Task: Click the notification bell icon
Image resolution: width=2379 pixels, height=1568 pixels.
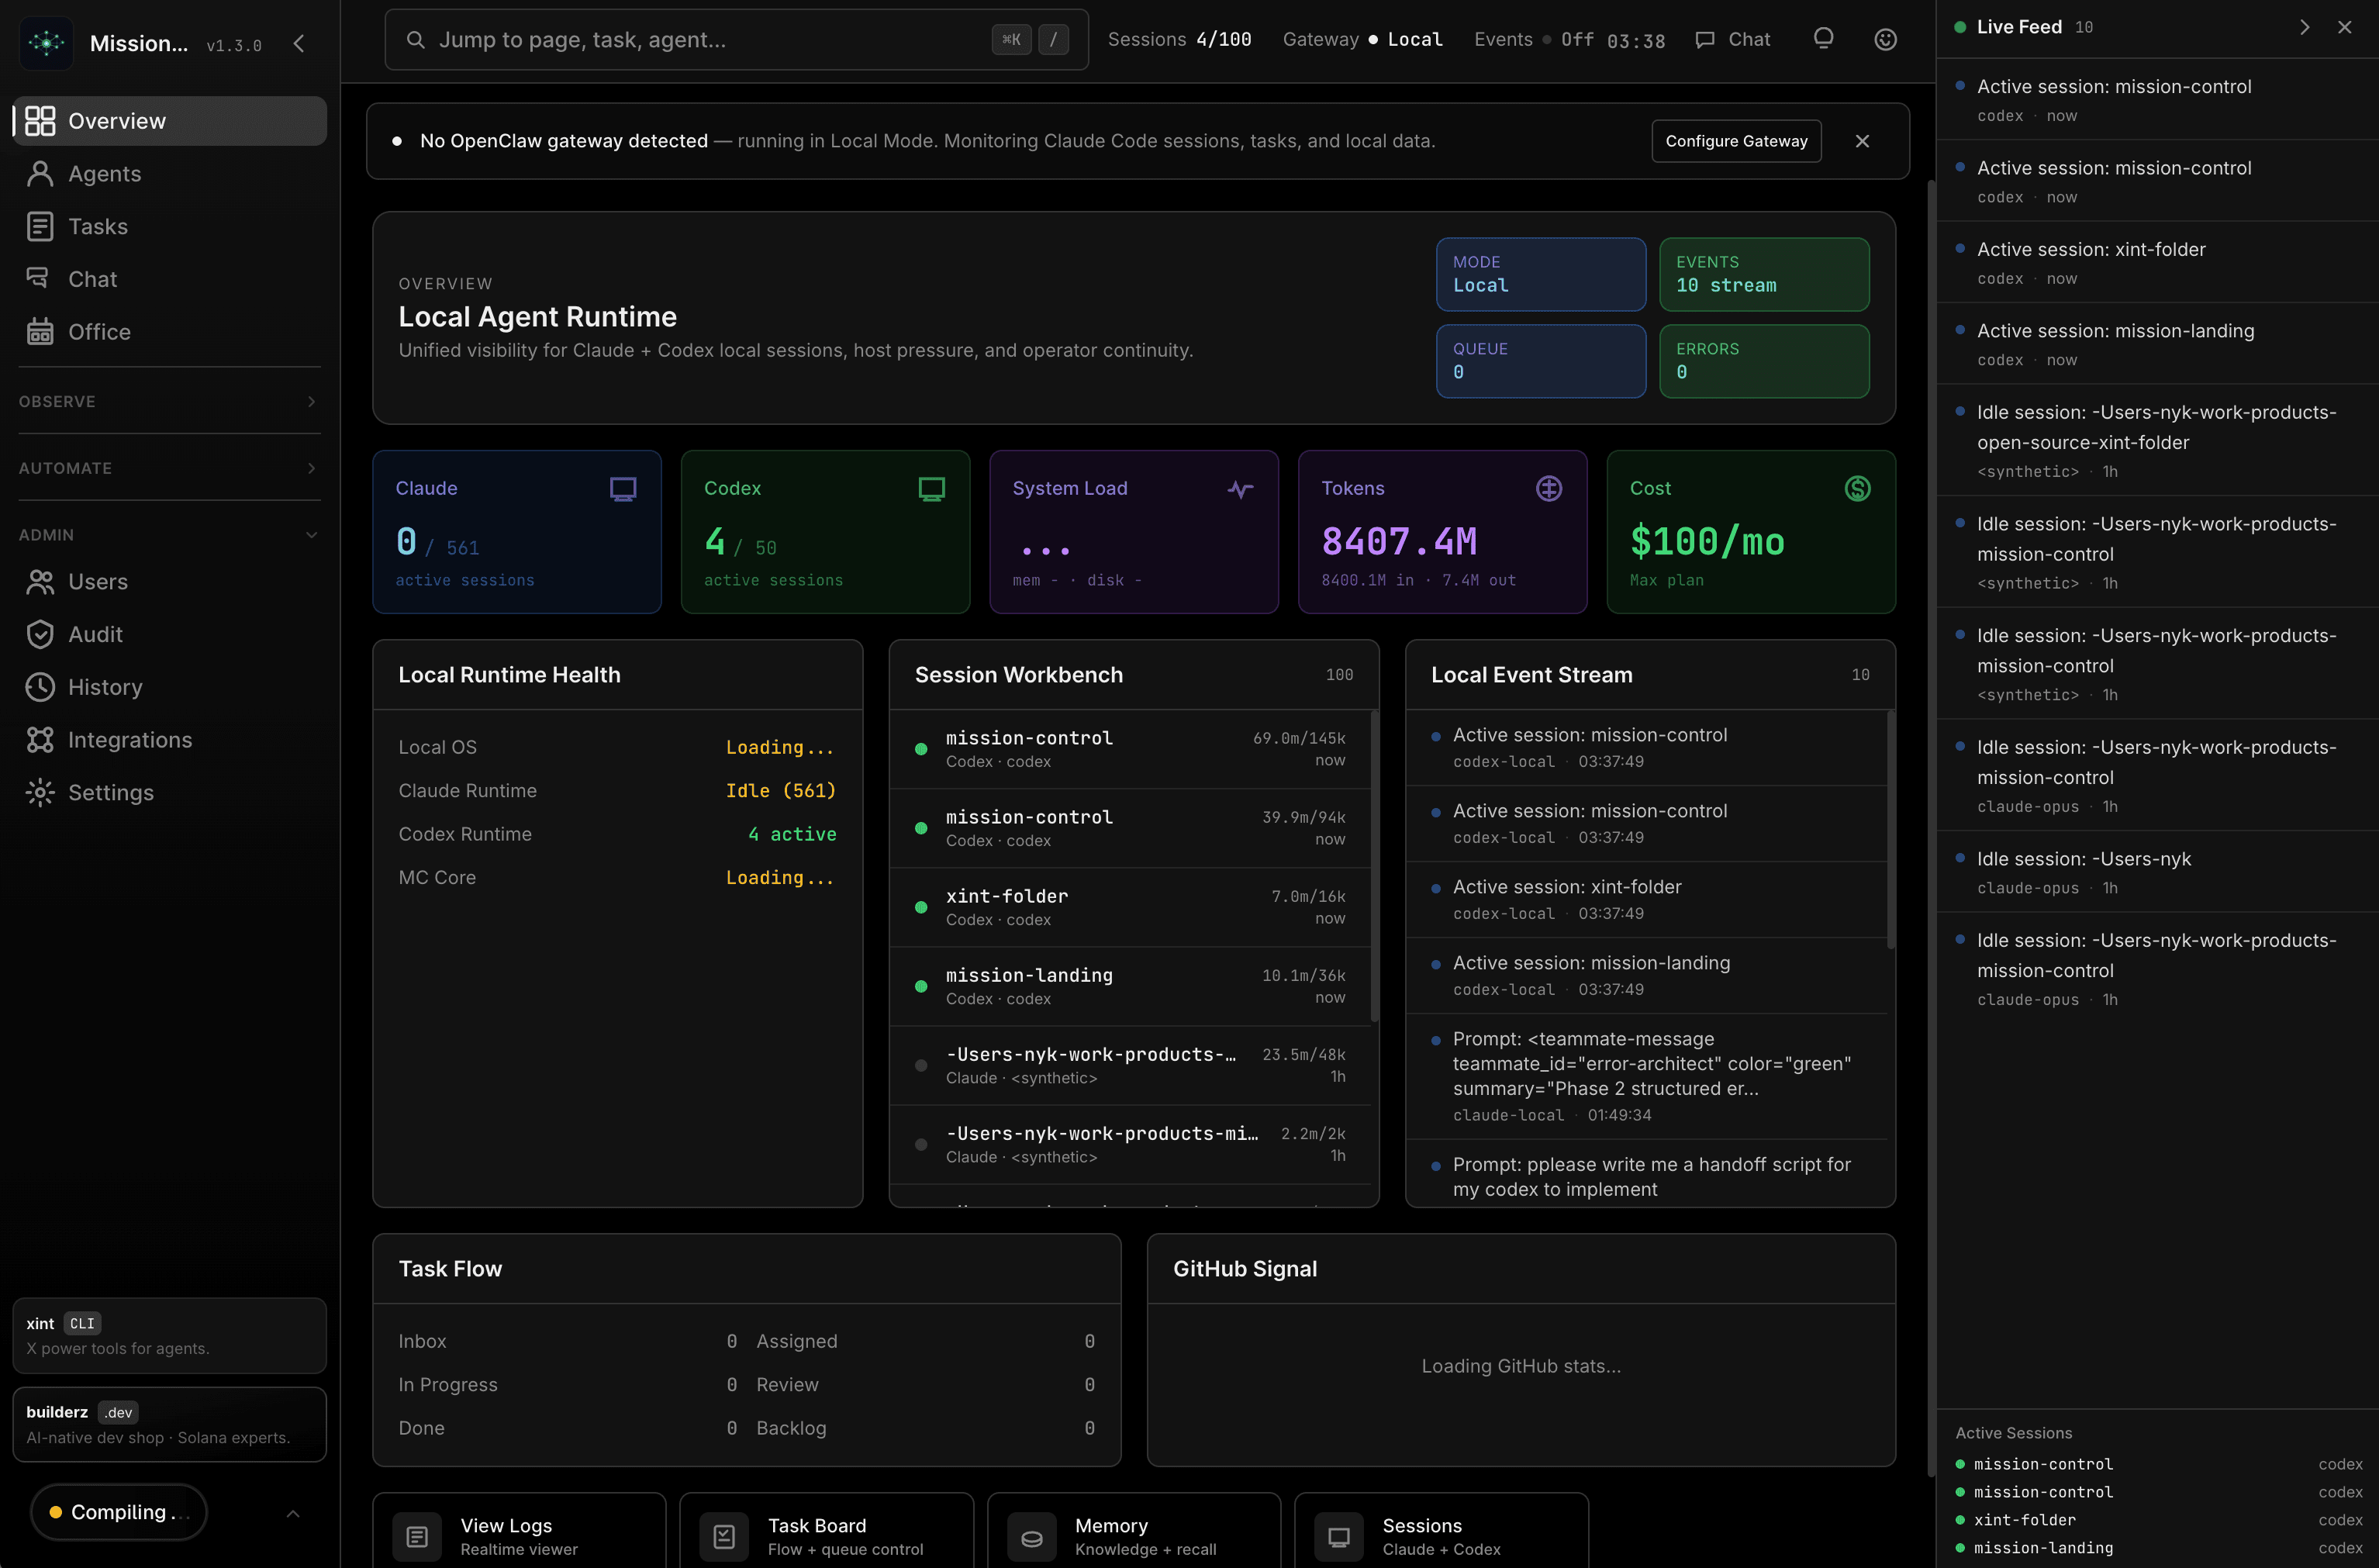Action: coord(1822,38)
